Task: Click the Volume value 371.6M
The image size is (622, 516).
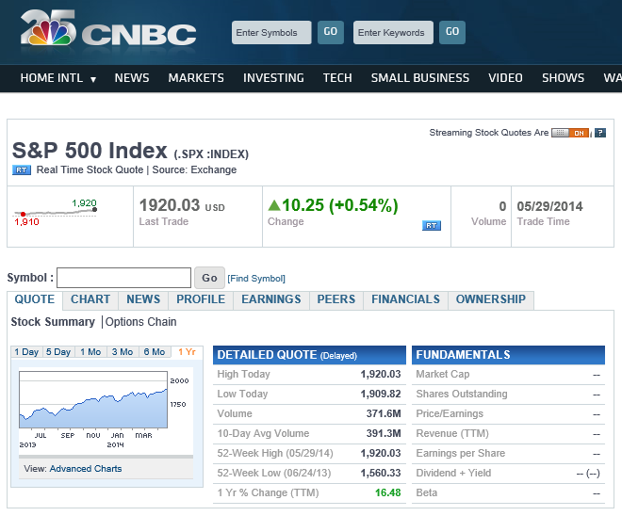Action: click(384, 413)
